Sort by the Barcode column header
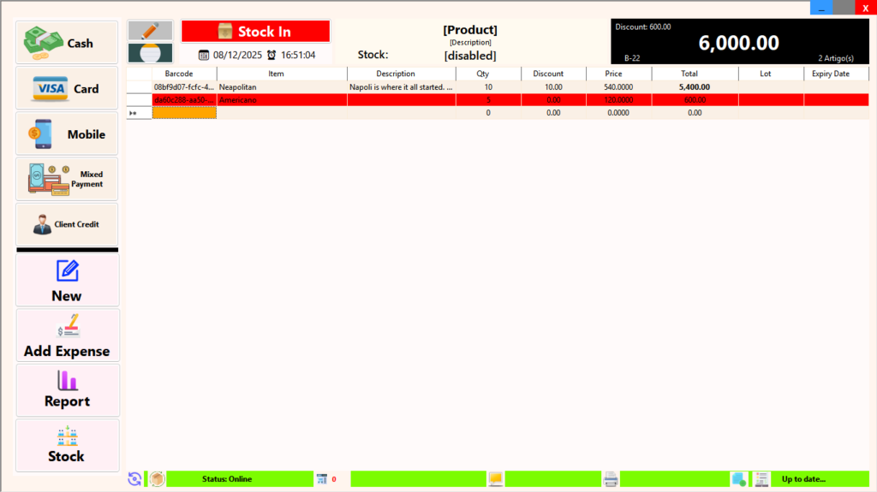The height and width of the screenshot is (492, 877). pyautogui.click(x=179, y=74)
